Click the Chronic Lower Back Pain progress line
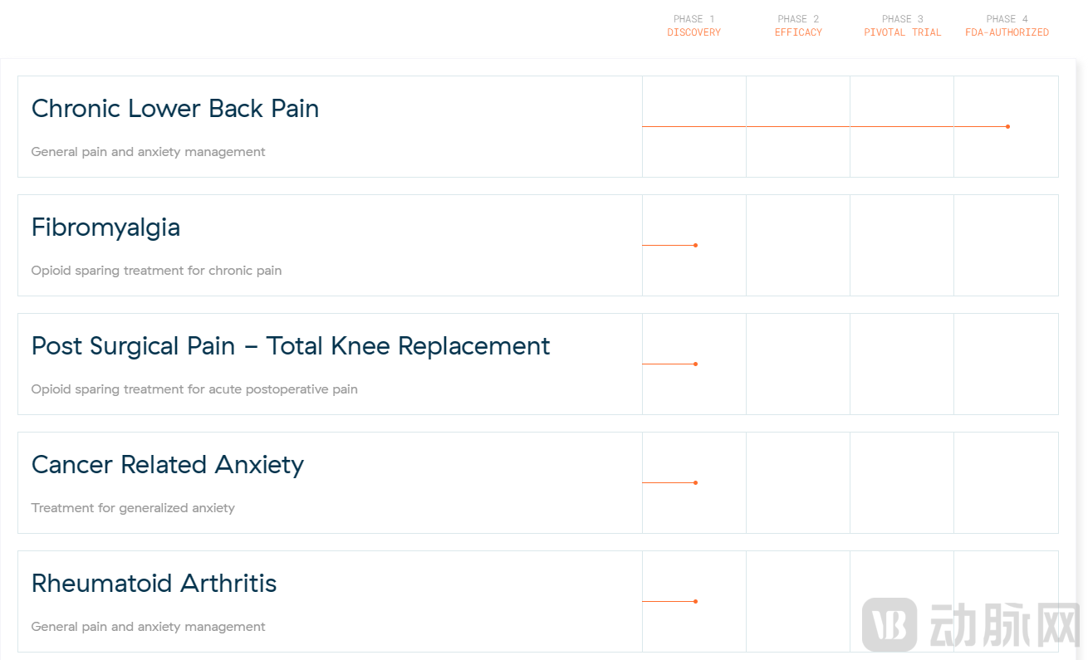The image size is (1088, 660). coord(824,126)
